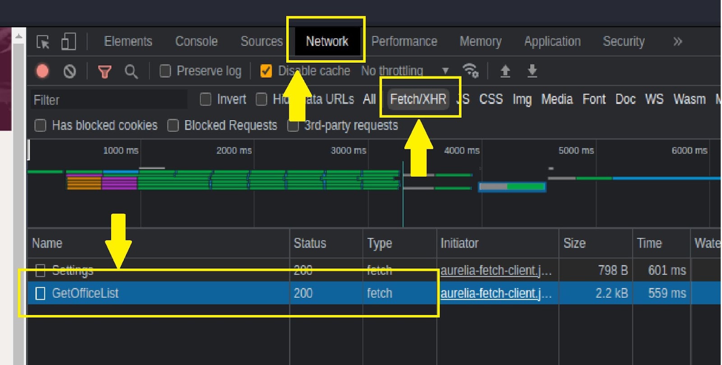Viewport: 722px width, 365px height.
Task: Open the No throttling dropdown
Action: [x=405, y=71]
